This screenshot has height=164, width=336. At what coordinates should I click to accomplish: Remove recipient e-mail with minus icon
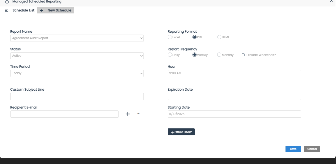coord(138,114)
